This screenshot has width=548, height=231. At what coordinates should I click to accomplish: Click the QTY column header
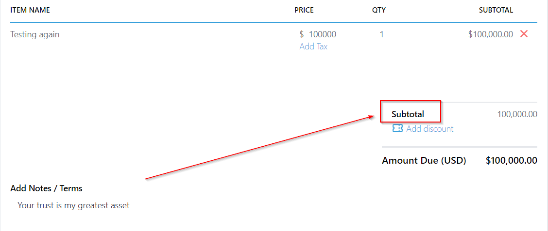(379, 10)
